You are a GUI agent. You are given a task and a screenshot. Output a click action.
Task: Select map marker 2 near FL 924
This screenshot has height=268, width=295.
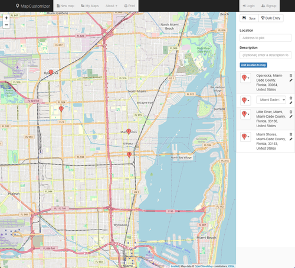pos(61,109)
